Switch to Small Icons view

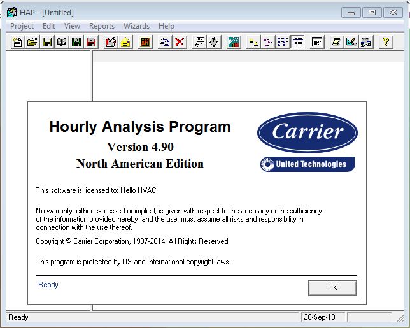coord(268,42)
